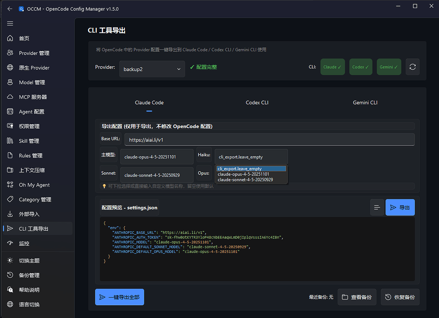
Task: Click the Category 管理 tag icon
Action: point(10,199)
